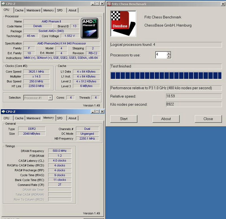Click the DC Mode value Unganged
Viewport: 226px width, 219px height.
87,134
